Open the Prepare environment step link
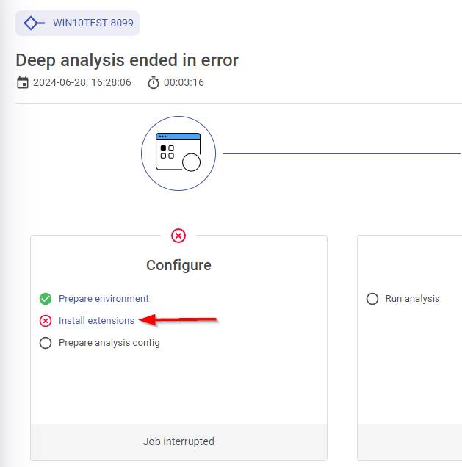Image resolution: width=462 pixels, height=467 pixels. pyautogui.click(x=104, y=299)
